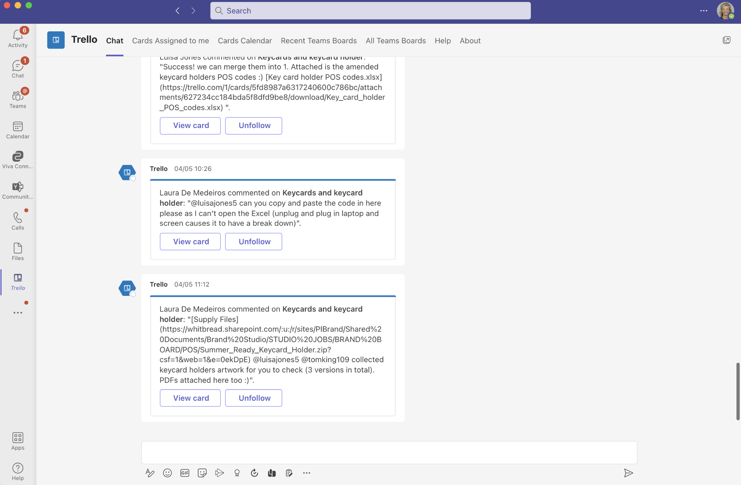Click the Polls/Forms notepad icon
This screenshot has height=485, width=741.
coord(289,473)
